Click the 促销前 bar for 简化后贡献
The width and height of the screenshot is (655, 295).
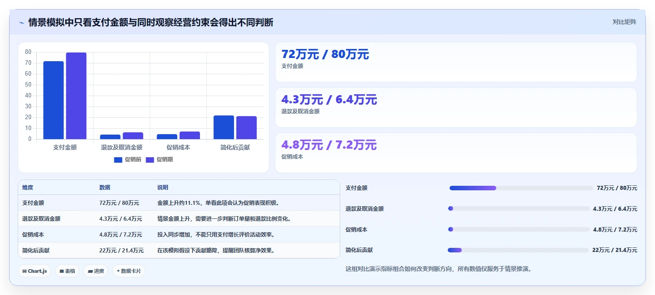coord(224,127)
